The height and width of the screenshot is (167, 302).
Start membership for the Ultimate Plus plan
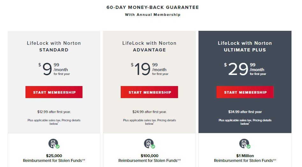point(245,92)
